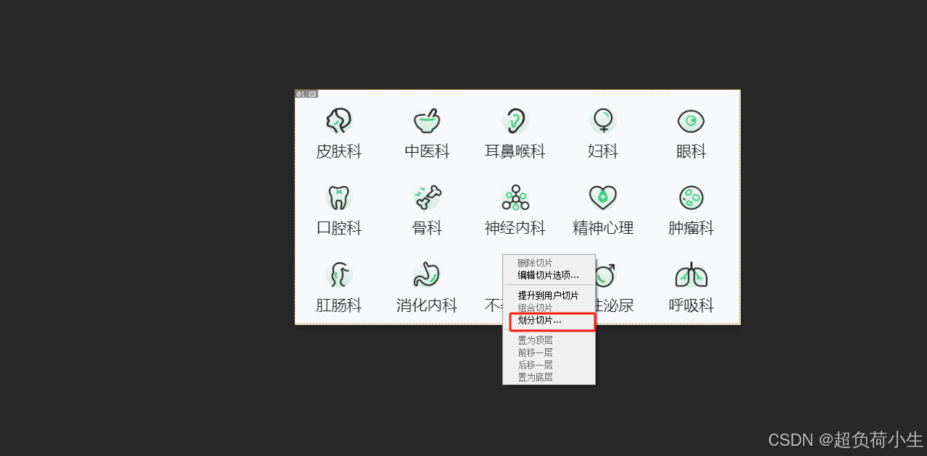Click the 肛肠科 text label
927x456 pixels.
[x=338, y=305]
